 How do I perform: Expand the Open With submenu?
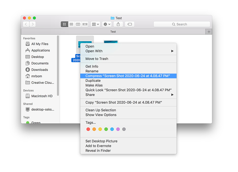click(128, 51)
